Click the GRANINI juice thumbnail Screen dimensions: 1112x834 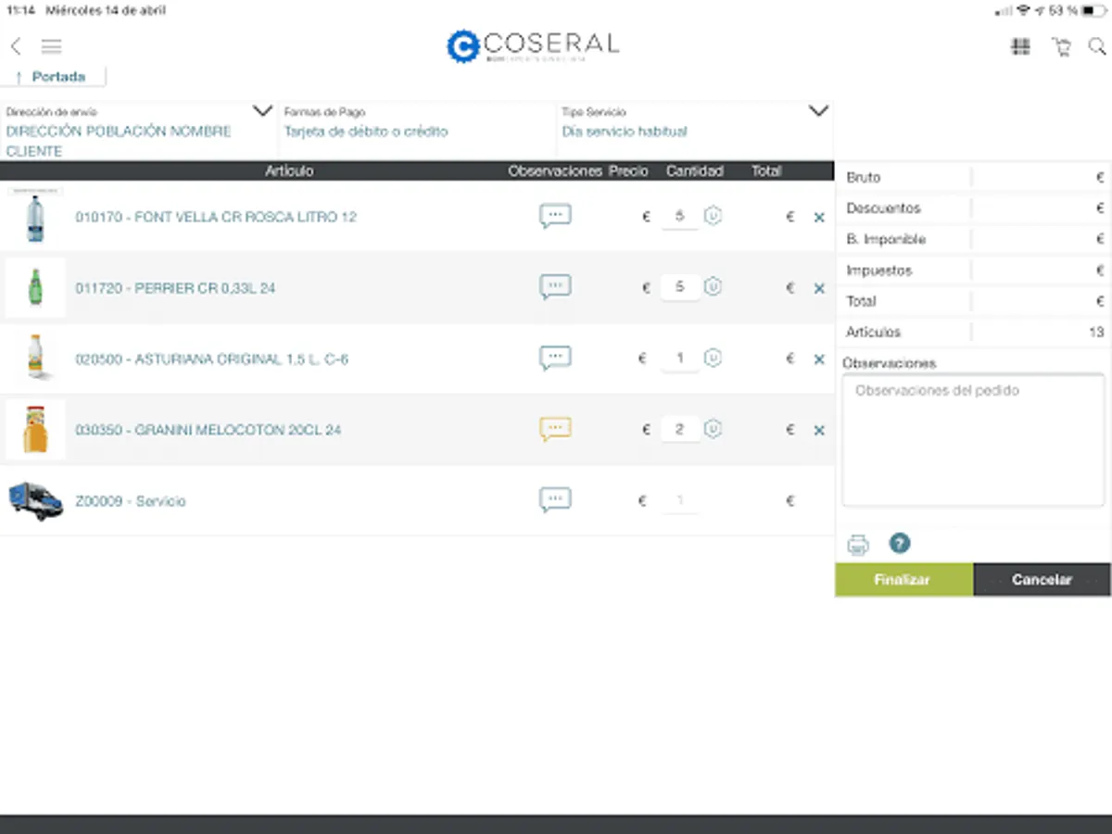35,430
